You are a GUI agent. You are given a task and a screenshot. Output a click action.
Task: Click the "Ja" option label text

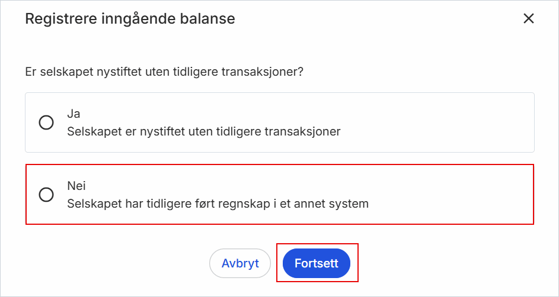pyautogui.click(x=74, y=114)
